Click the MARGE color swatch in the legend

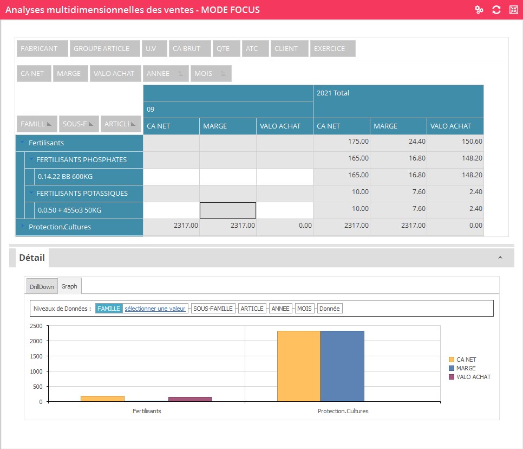[x=452, y=368]
